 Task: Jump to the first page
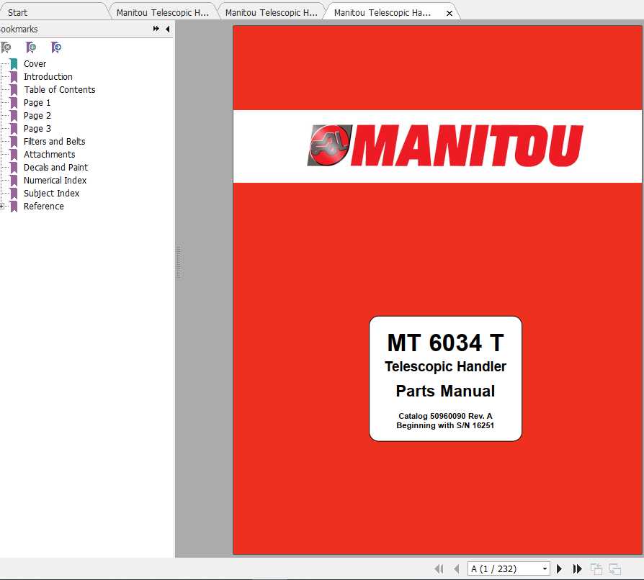click(440, 568)
